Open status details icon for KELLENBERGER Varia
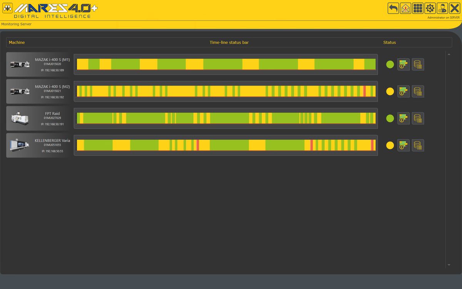This screenshot has width=462, height=289. tap(403, 145)
